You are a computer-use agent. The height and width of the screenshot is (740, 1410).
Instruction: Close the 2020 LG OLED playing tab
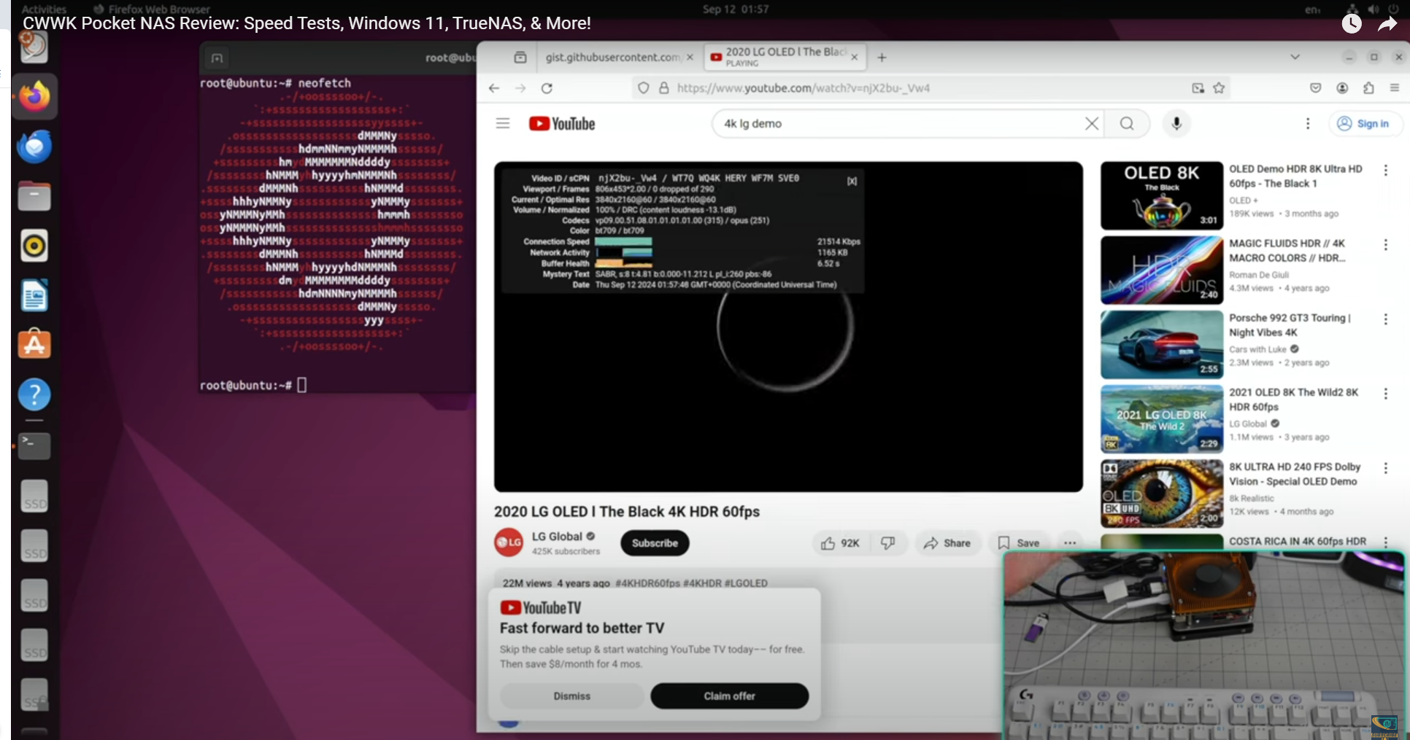pos(855,57)
